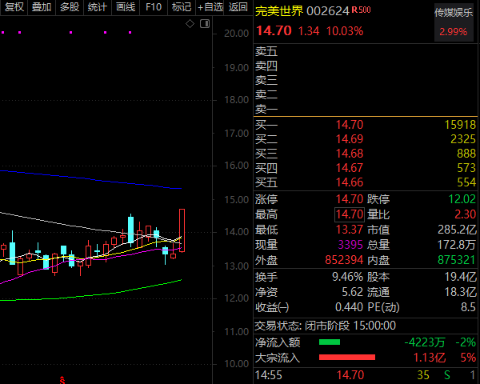Click 买四 price 14.67

point(350,168)
